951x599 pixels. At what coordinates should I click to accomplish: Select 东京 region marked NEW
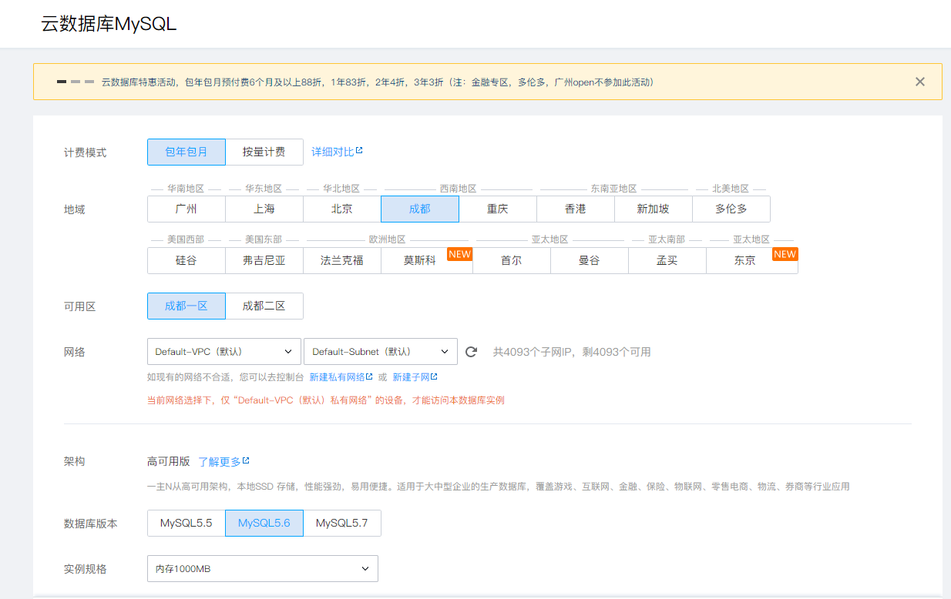point(744,260)
